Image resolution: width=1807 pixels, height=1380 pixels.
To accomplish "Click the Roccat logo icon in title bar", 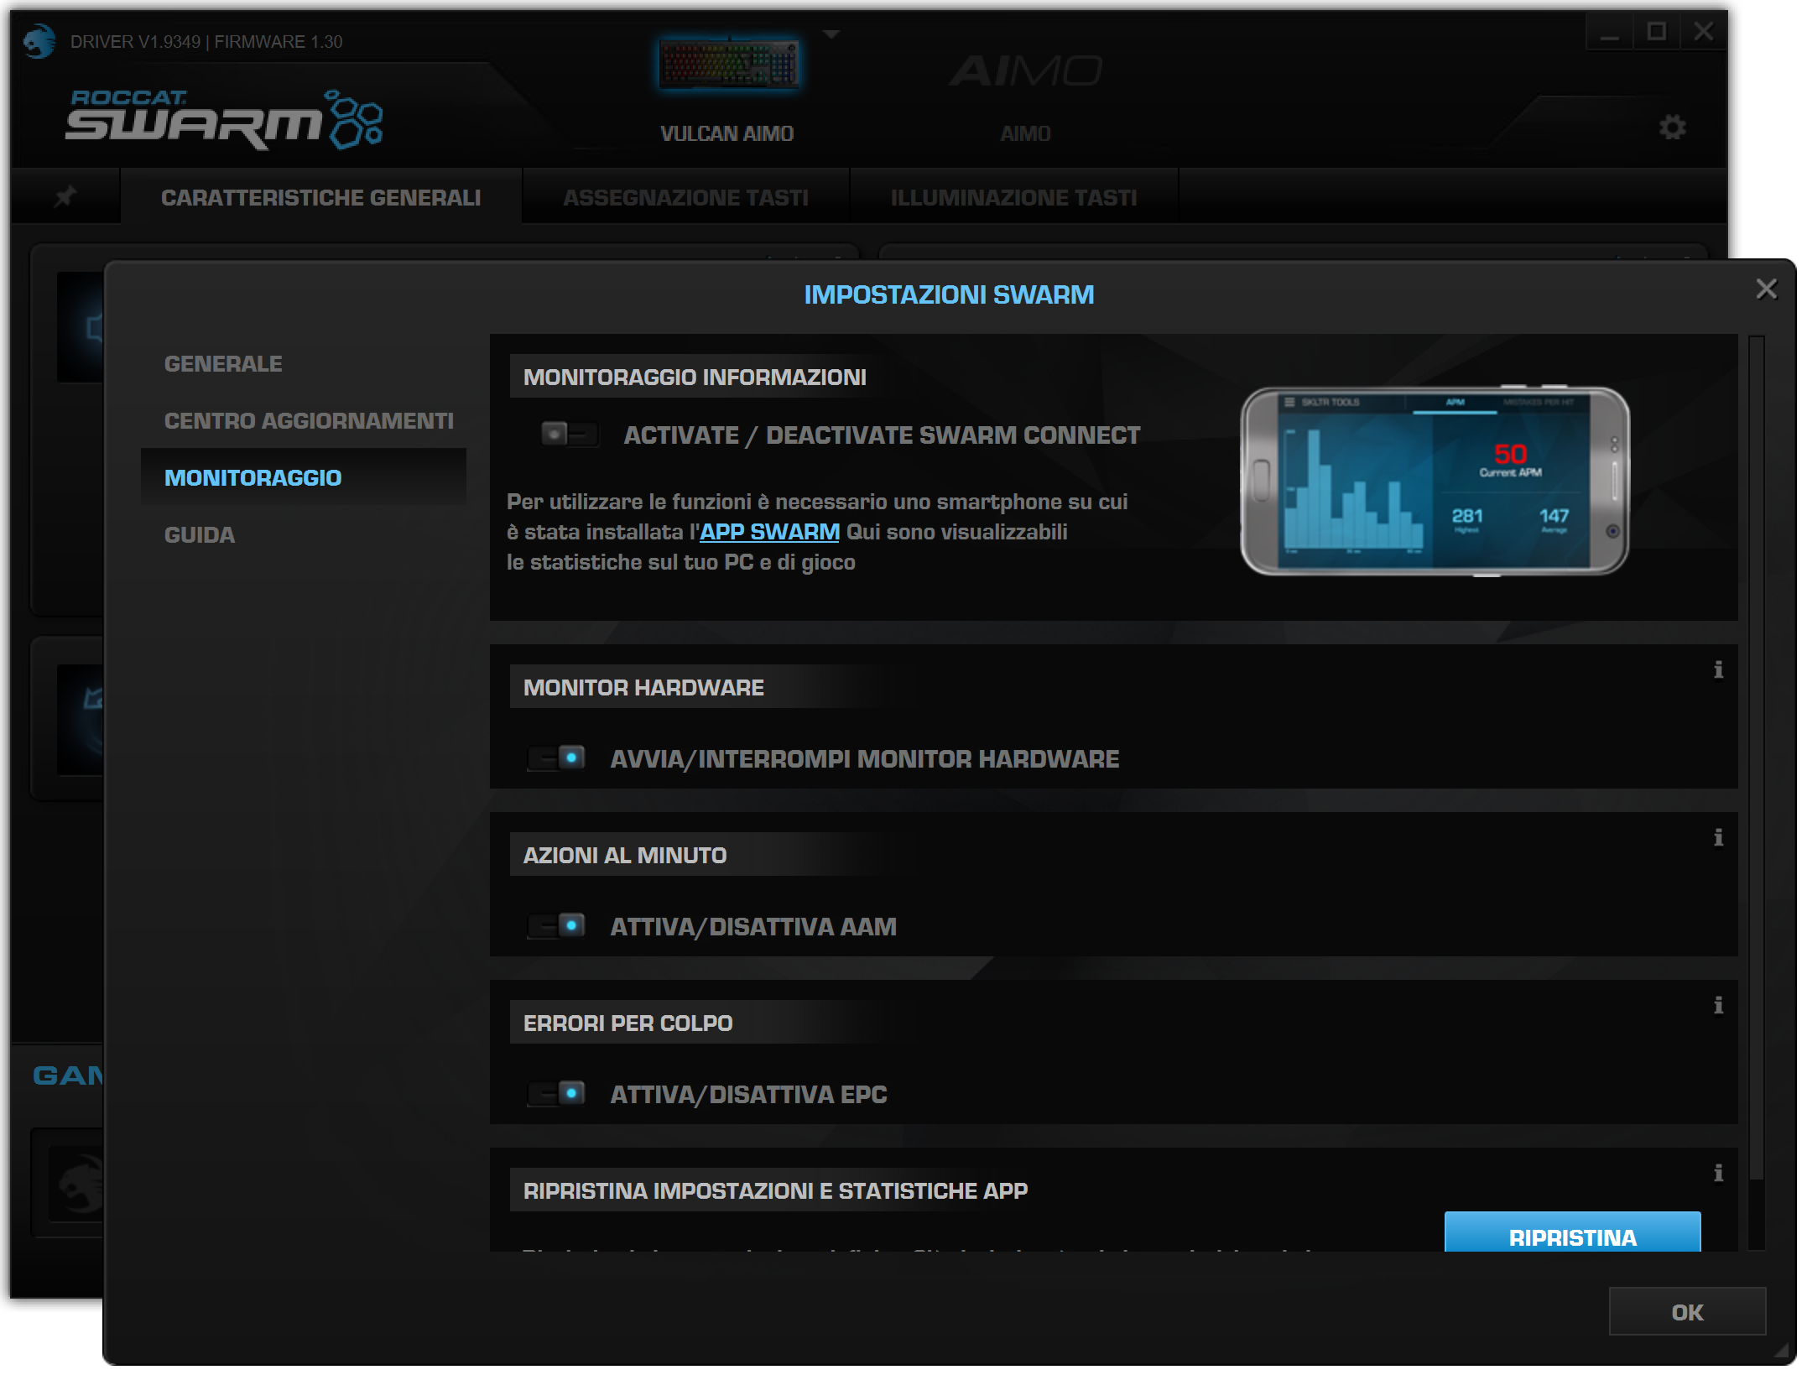I will pos(39,41).
